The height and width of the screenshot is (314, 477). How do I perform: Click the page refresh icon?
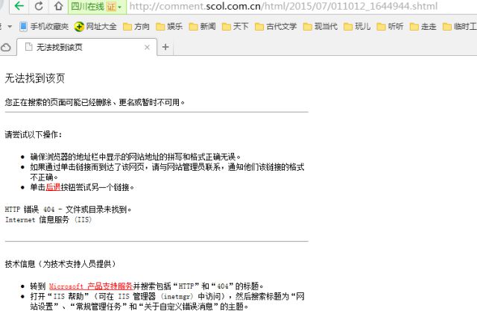tap(39, 7)
